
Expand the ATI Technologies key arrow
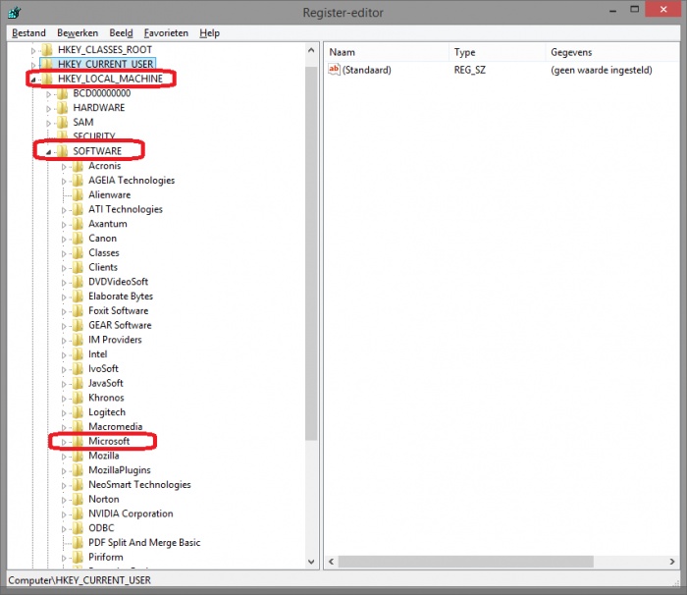pos(64,210)
